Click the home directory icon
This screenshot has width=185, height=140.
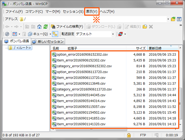click(39, 27)
